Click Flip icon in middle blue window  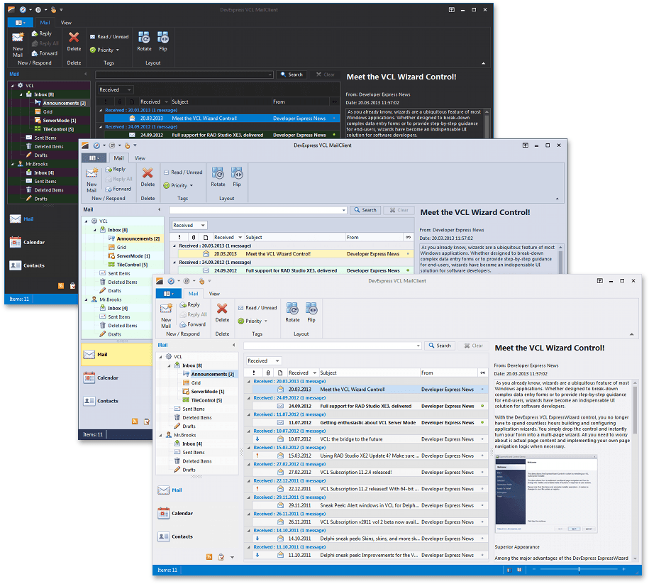237,172
